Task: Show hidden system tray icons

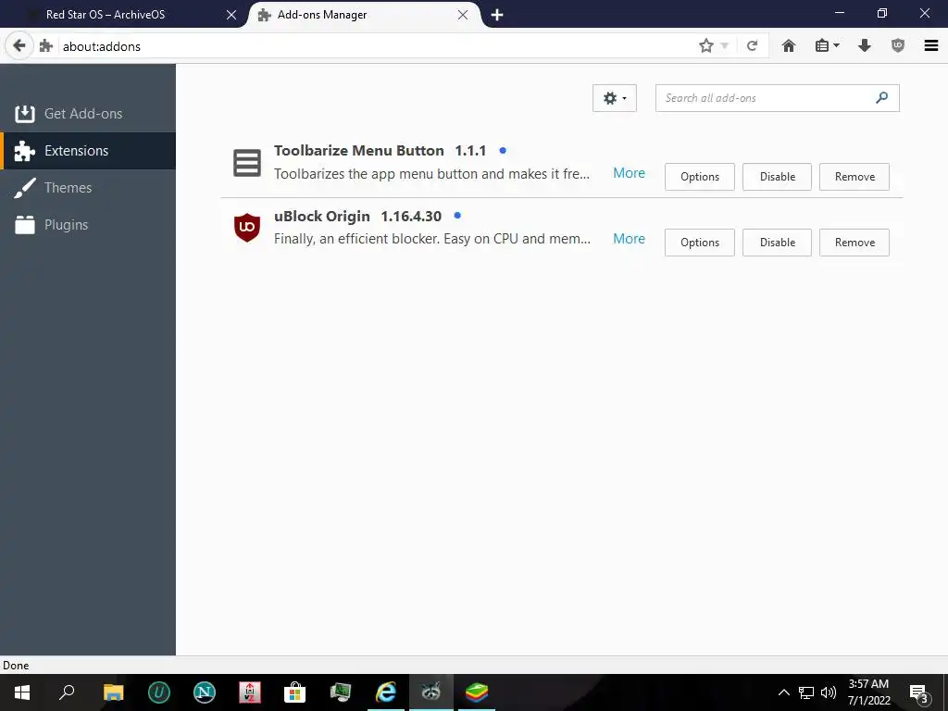Action: [783, 692]
